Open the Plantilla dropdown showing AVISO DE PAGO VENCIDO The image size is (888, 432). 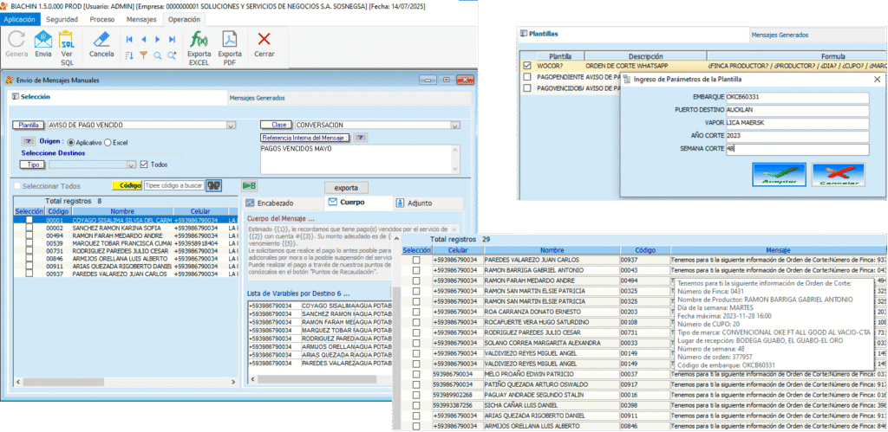click(x=231, y=126)
